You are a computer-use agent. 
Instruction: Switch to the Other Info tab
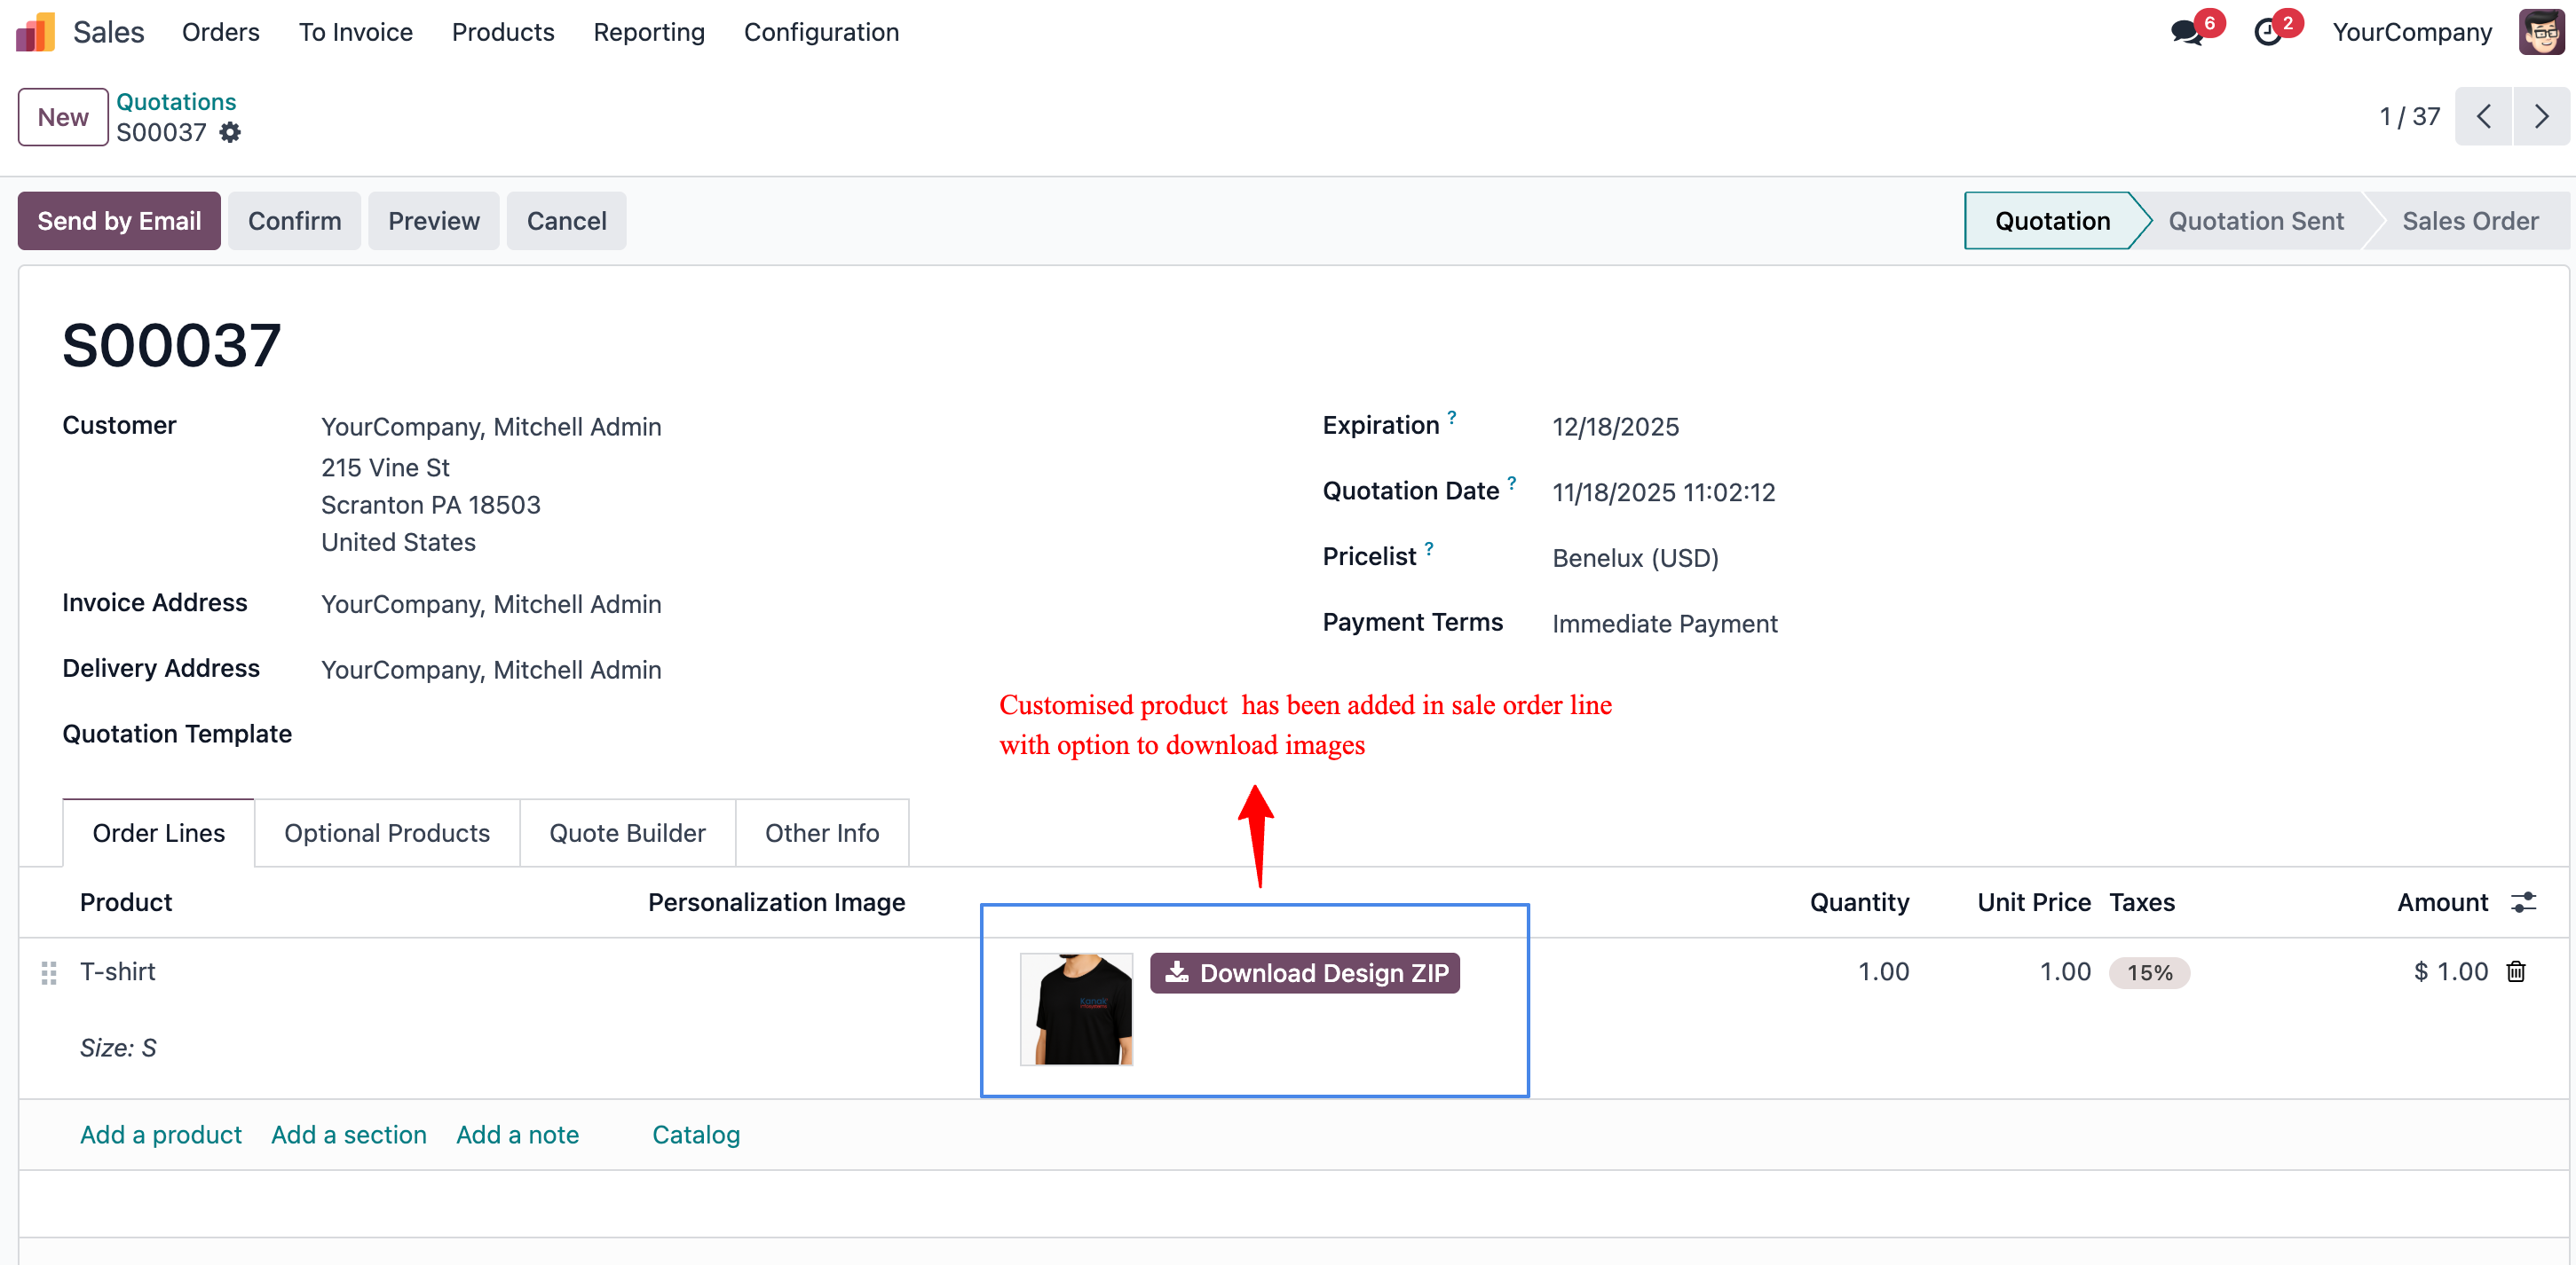pos(822,832)
